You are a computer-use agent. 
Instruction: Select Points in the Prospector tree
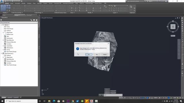[x=8, y=27]
